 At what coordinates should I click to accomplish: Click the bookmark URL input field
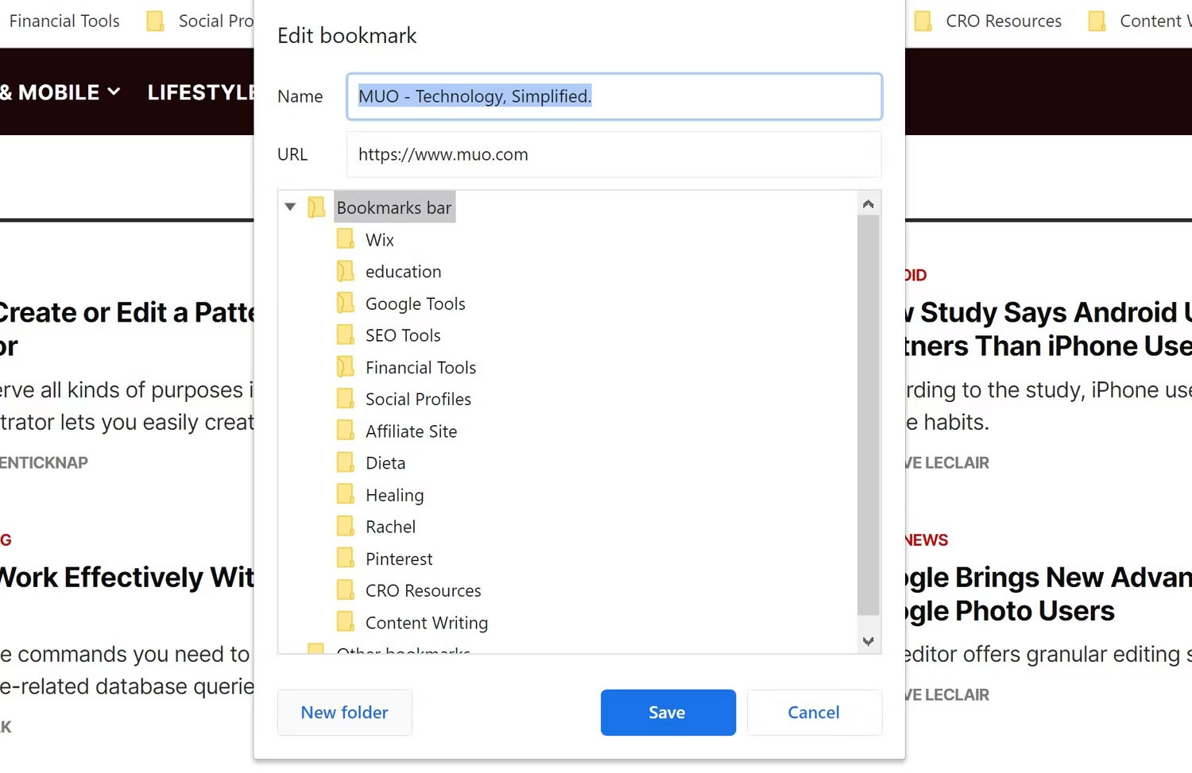click(x=614, y=154)
